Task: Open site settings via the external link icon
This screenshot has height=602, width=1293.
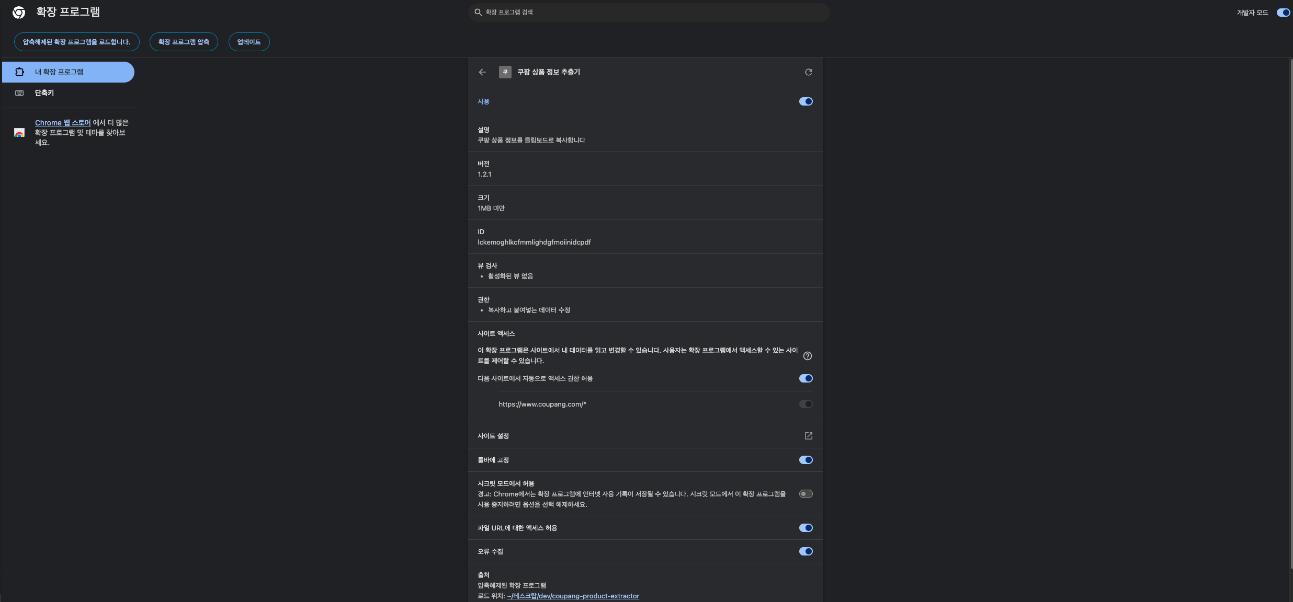Action: pyautogui.click(x=808, y=435)
